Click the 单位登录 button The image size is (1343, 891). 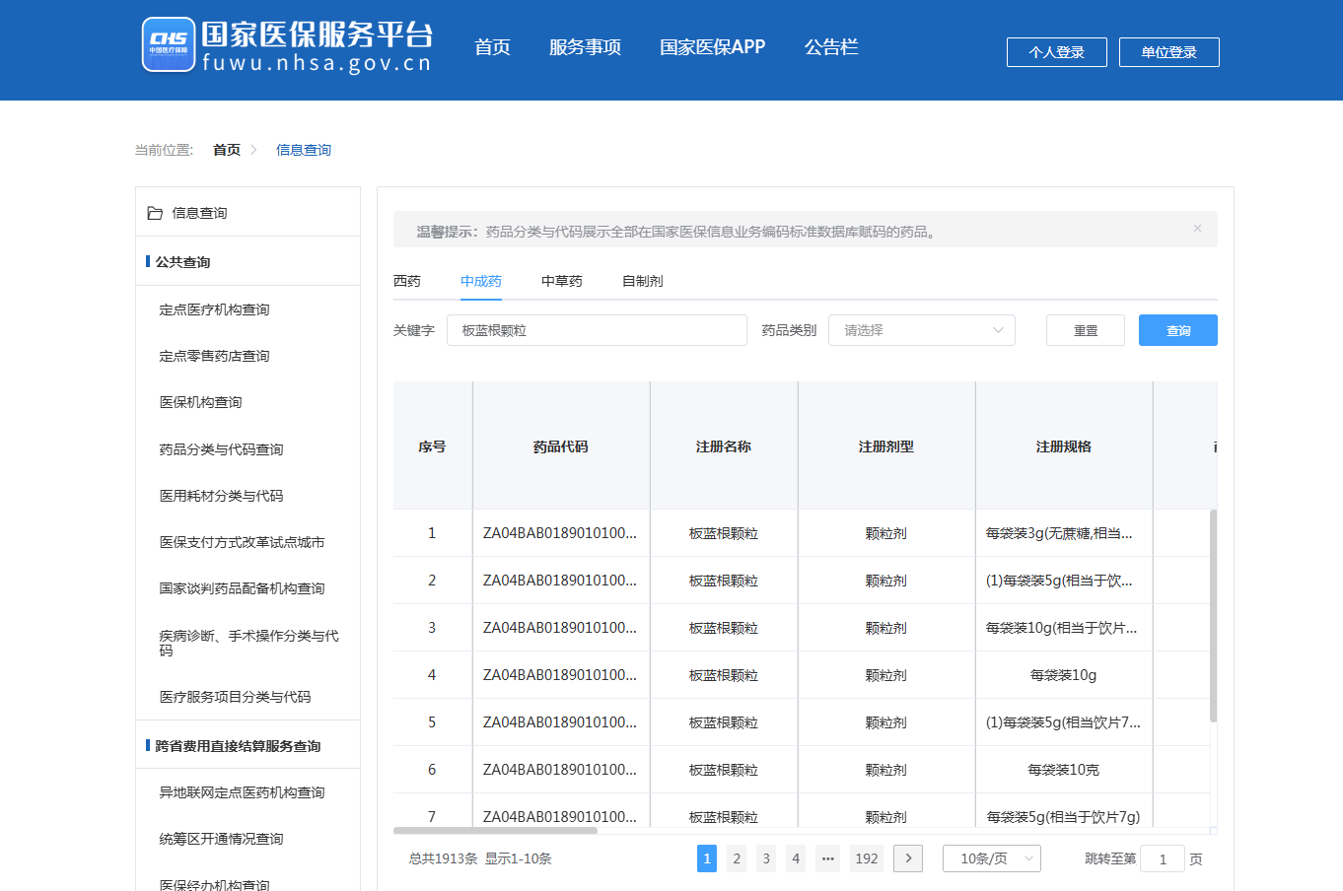pyautogui.click(x=1168, y=52)
